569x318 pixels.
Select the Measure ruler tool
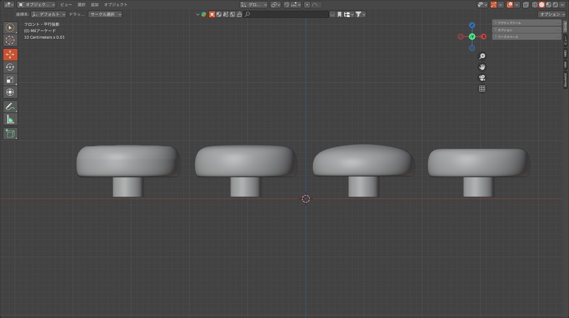(x=10, y=119)
